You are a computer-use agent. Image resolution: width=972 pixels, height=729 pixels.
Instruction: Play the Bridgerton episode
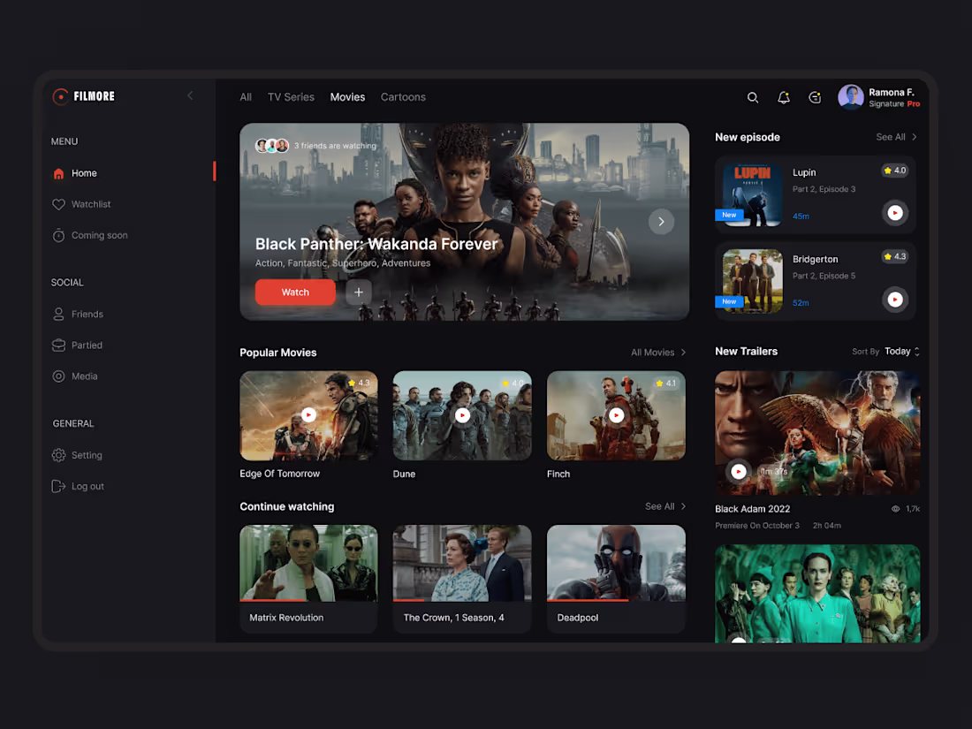[895, 300]
